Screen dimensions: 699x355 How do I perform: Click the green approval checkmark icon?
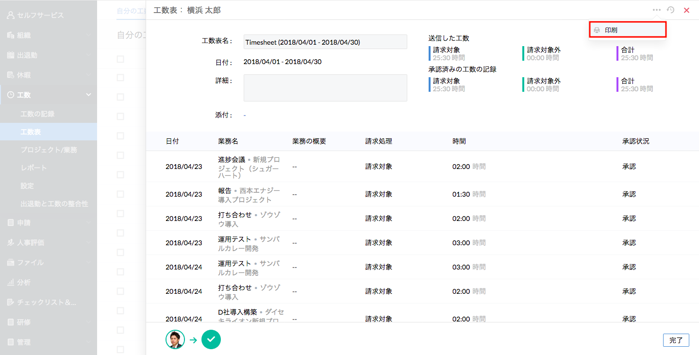point(211,339)
